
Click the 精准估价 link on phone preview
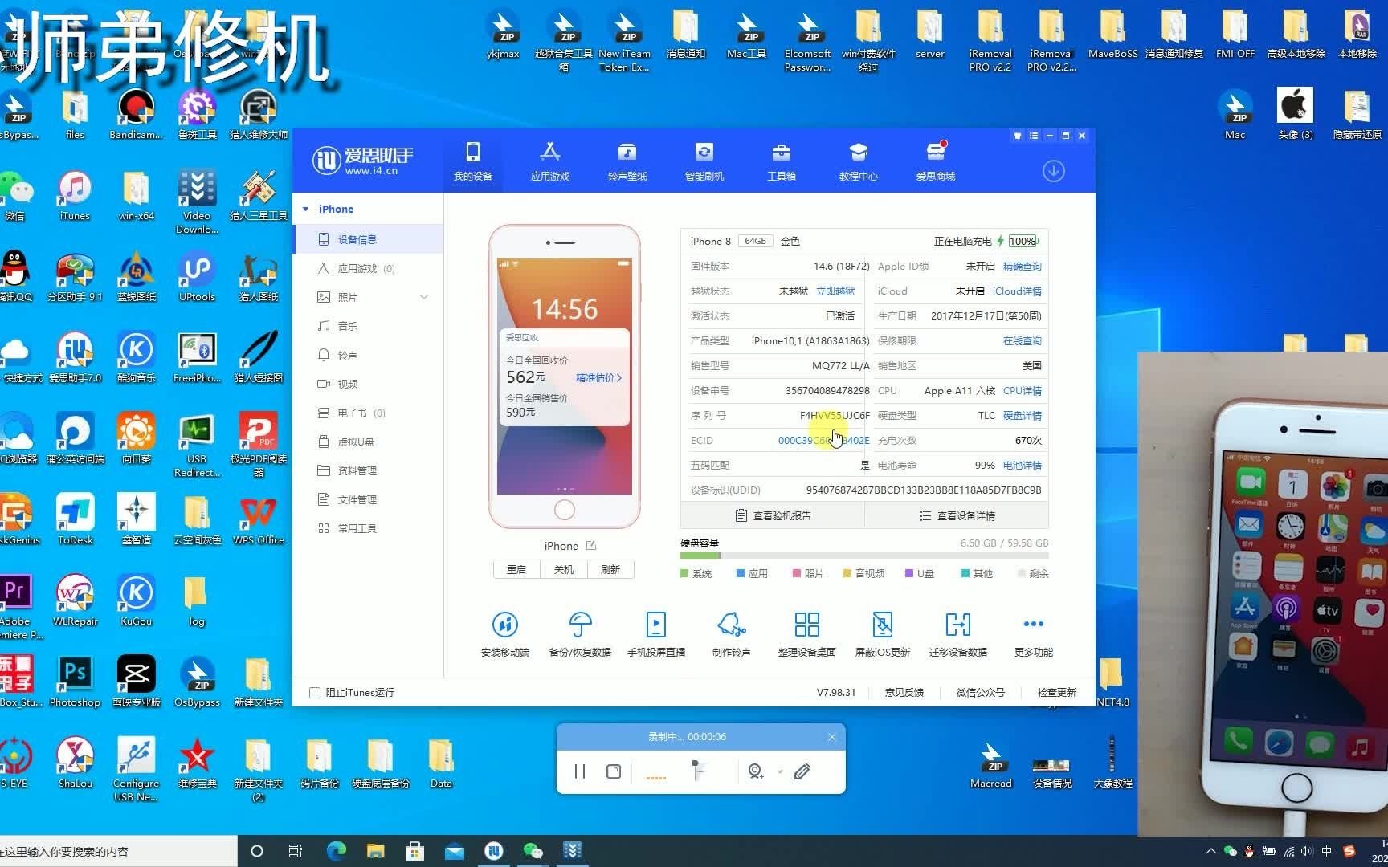click(598, 377)
